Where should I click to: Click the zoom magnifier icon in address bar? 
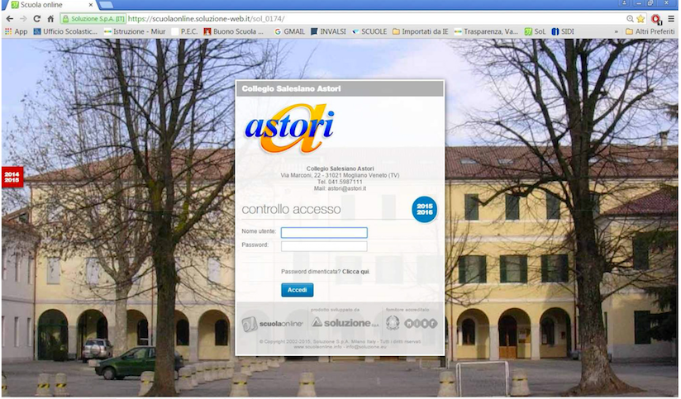pos(630,19)
